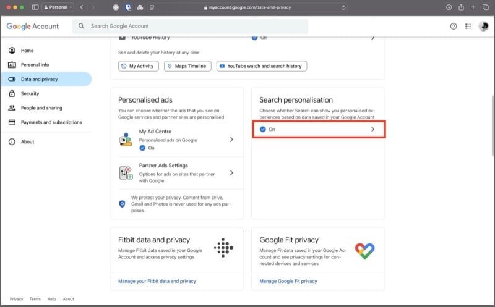Click the privacy shield extension icon in toolbar
This screenshot has width=495, height=307.
click(x=128, y=7)
